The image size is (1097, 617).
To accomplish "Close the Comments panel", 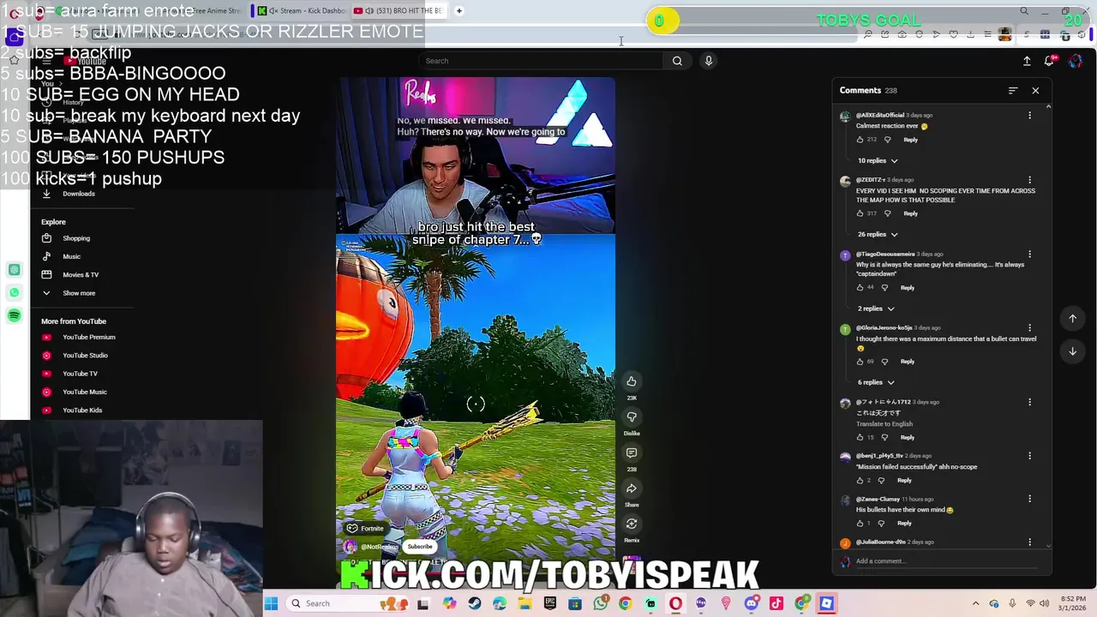I will (1035, 91).
